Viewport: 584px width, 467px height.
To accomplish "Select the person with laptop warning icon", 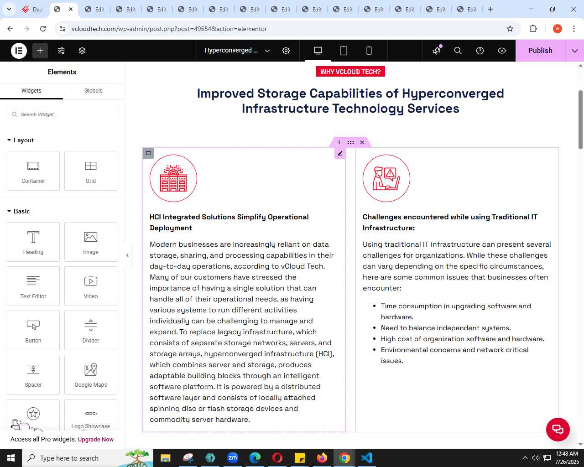I will 386,178.
